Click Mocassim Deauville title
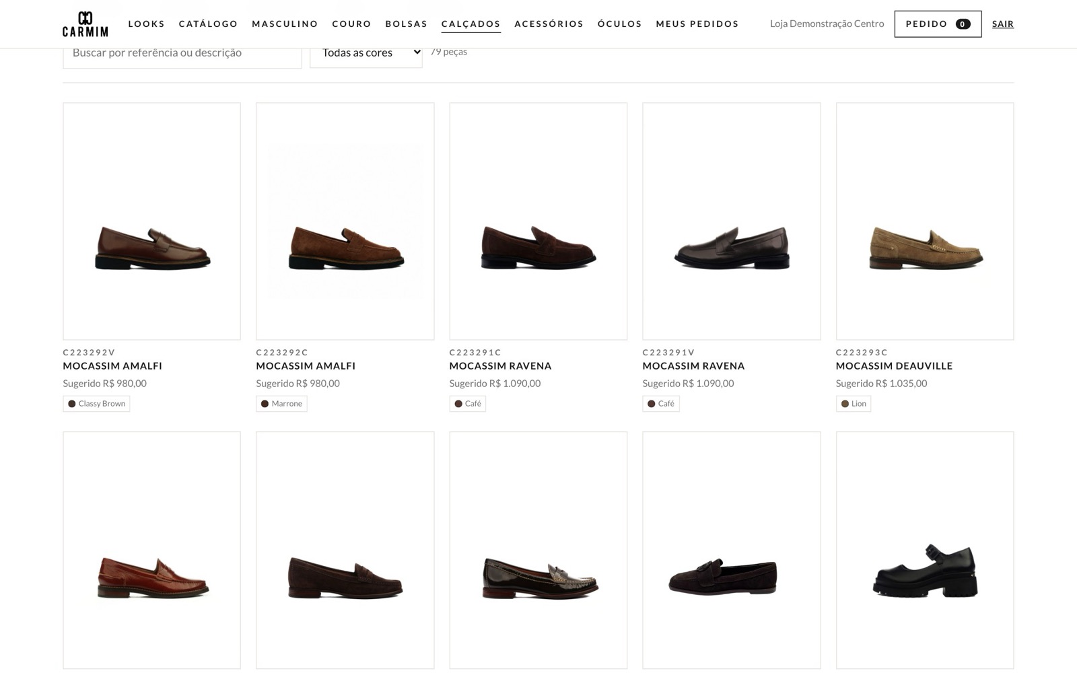The width and height of the screenshot is (1077, 673). [894, 366]
